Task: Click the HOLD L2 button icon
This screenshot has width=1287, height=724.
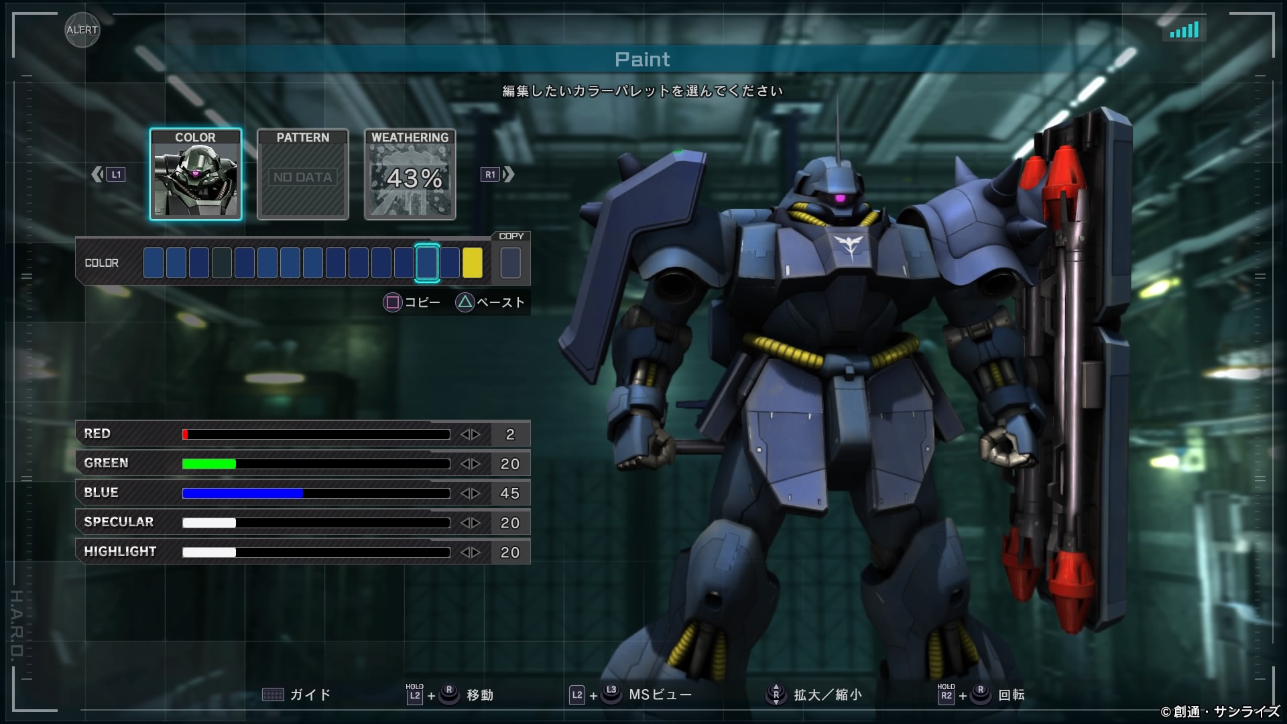Action: tap(415, 693)
